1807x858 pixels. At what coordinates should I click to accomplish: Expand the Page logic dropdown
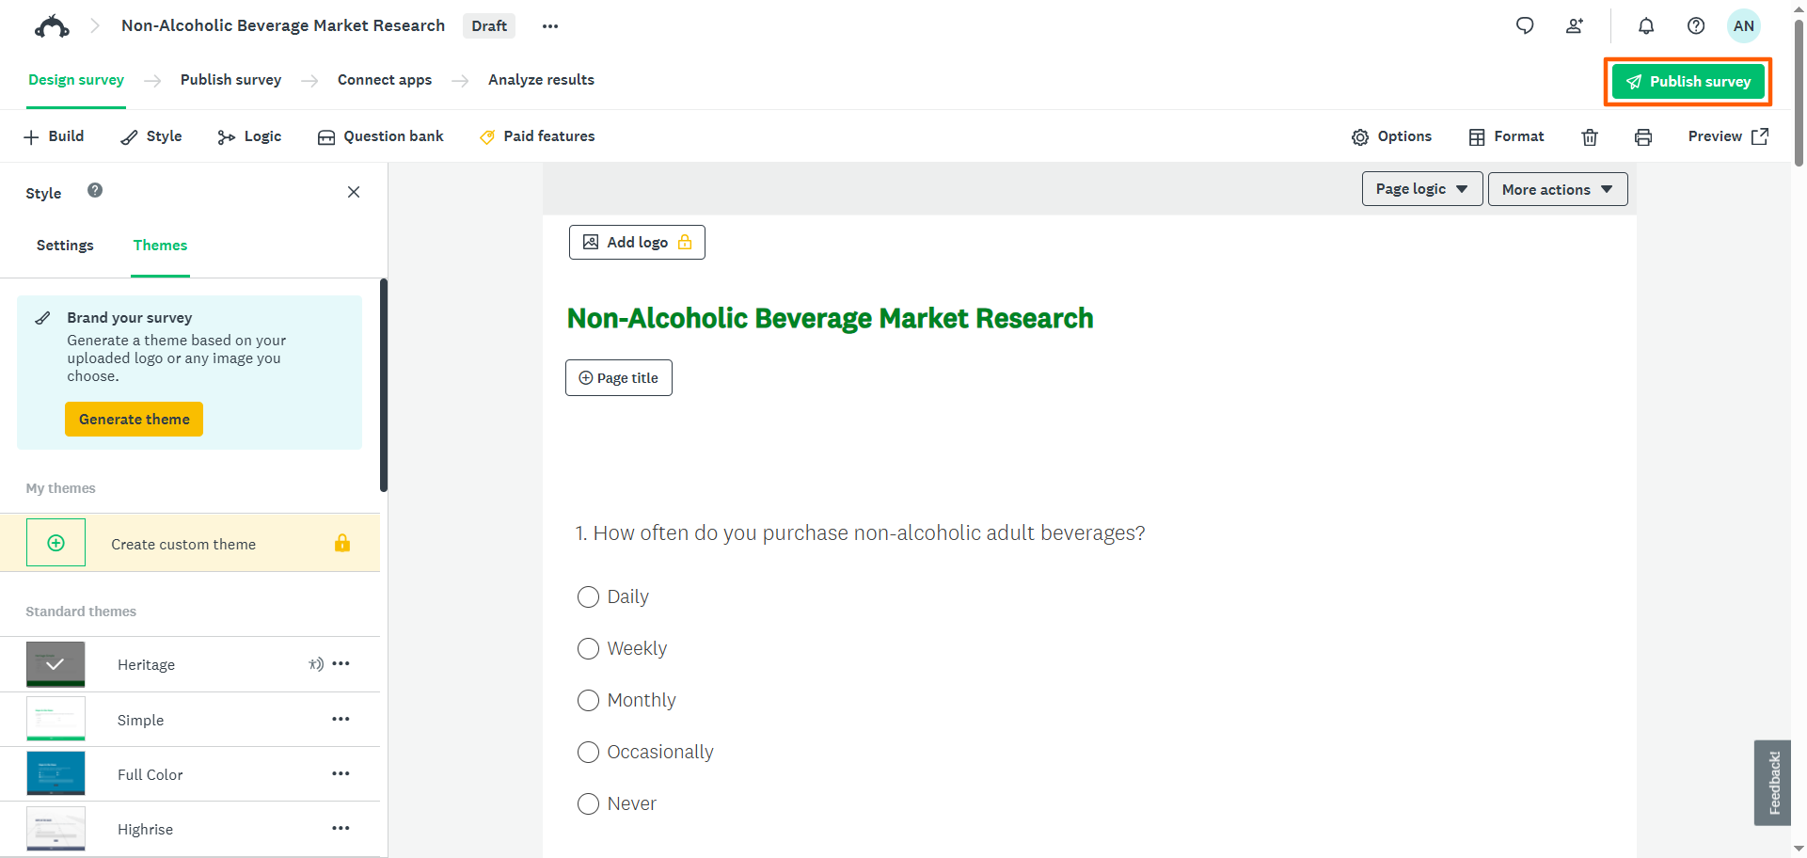(1422, 189)
